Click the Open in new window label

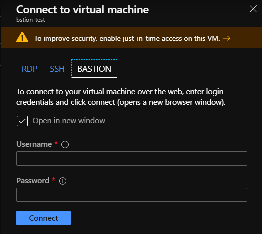[x=69, y=121]
